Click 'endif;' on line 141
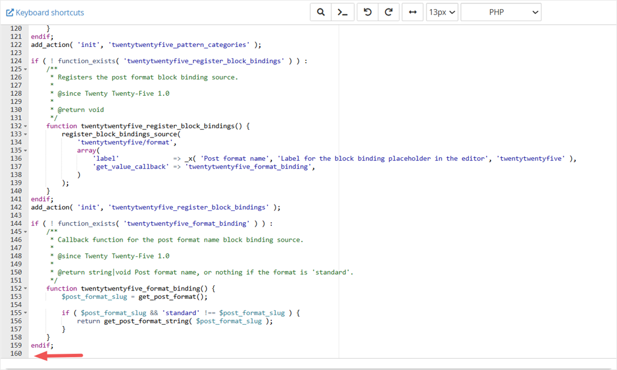 pos(42,199)
